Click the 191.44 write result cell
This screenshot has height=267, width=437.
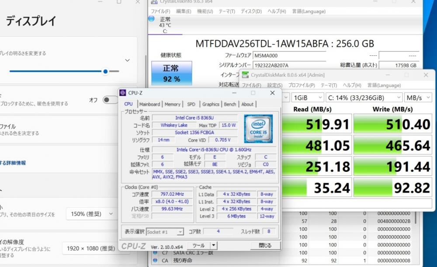pyautogui.click(x=393, y=166)
